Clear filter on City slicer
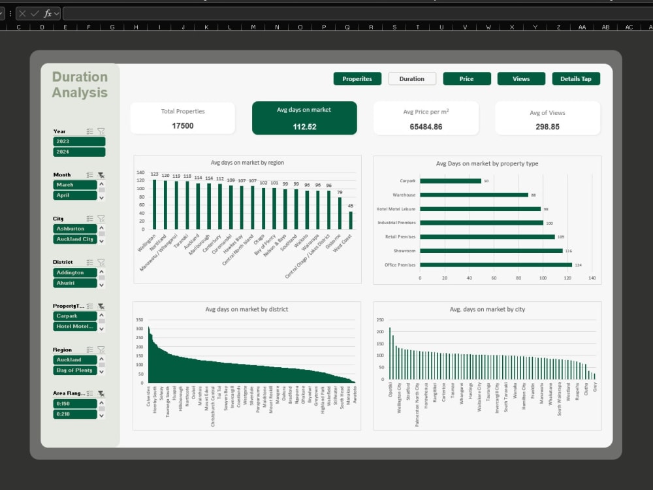Viewport: 653px width, 490px height. (101, 218)
